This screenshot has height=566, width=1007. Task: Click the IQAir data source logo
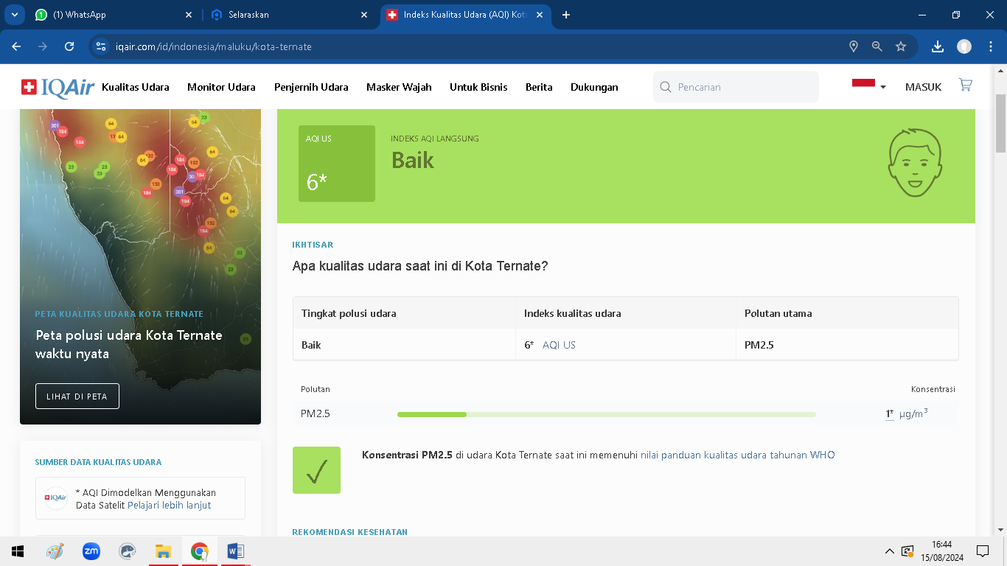(x=56, y=498)
